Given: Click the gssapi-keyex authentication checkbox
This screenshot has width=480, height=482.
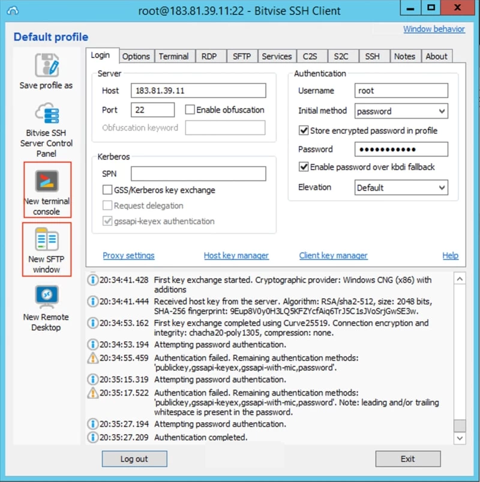Looking at the screenshot, I should (x=107, y=221).
